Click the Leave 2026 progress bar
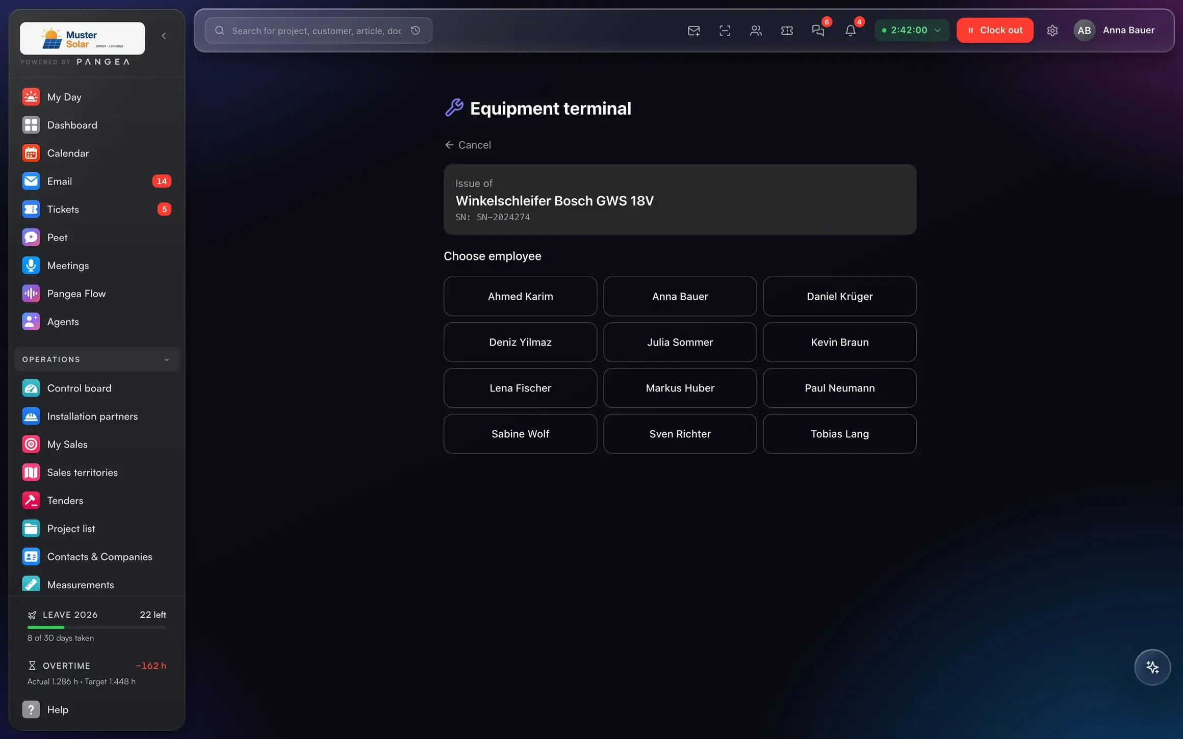Screen dimensions: 1183x739 pyautogui.click(x=96, y=627)
